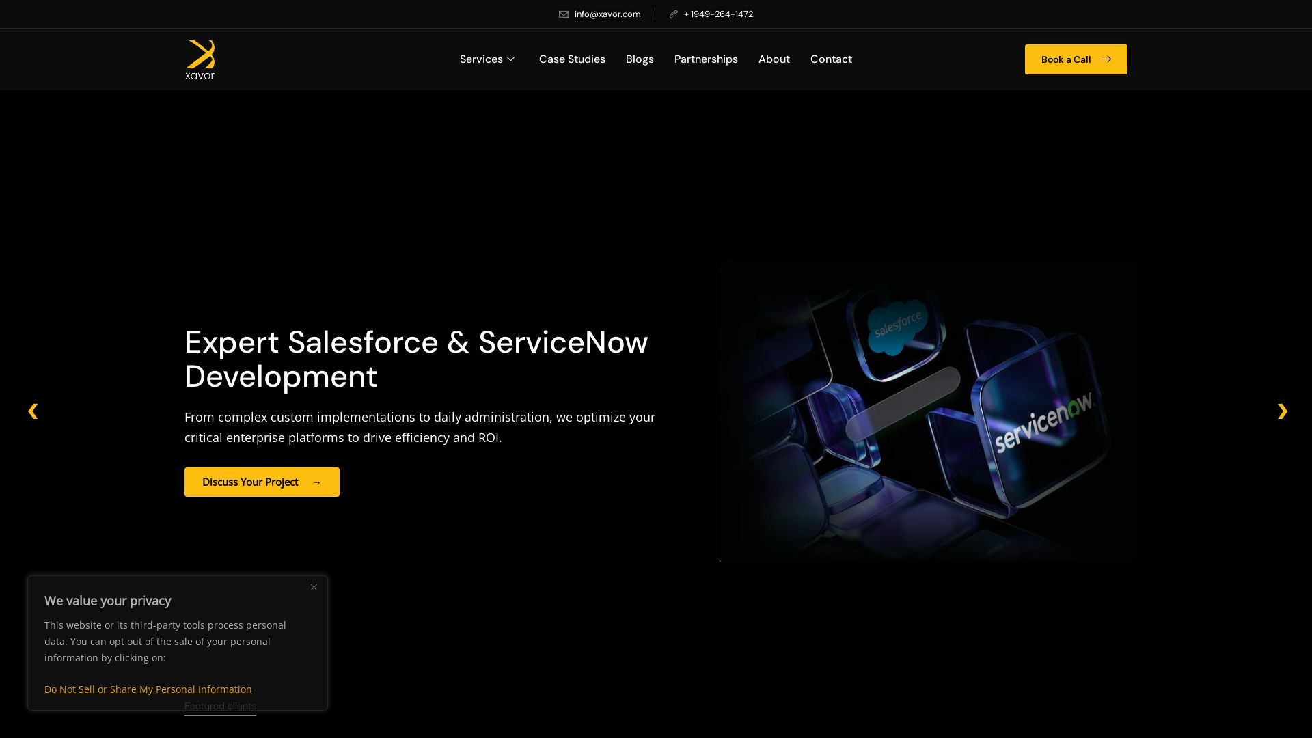1312x738 pixels.
Task: Navigate to Partnerships
Action: pyautogui.click(x=706, y=59)
